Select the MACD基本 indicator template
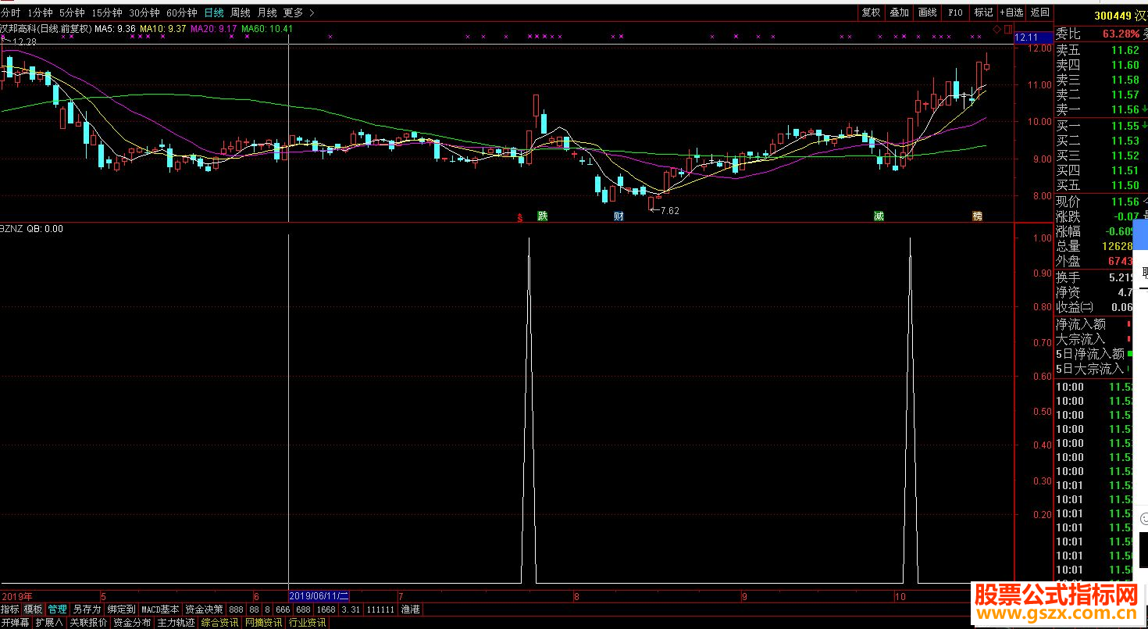The image size is (1148, 629). pyautogui.click(x=160, y=609)
